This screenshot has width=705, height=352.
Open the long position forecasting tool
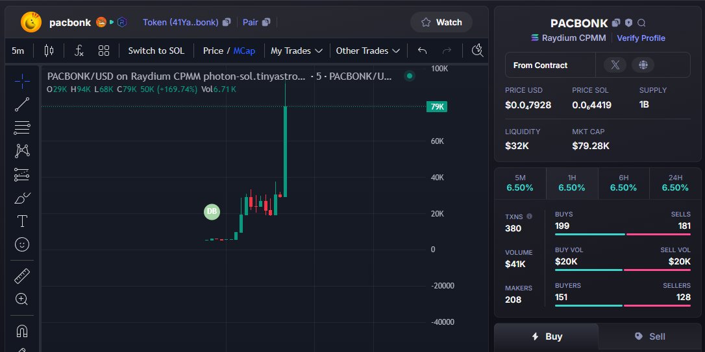22,174
